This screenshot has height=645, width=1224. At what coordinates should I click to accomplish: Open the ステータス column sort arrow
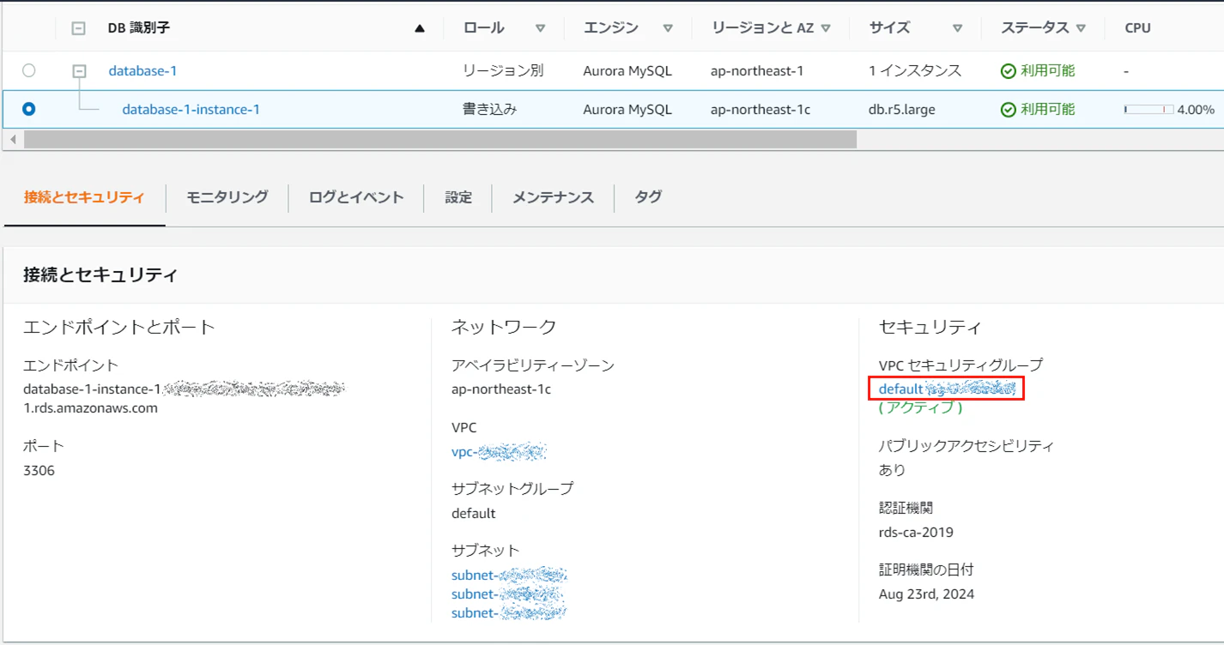[x=1081, y=28]
